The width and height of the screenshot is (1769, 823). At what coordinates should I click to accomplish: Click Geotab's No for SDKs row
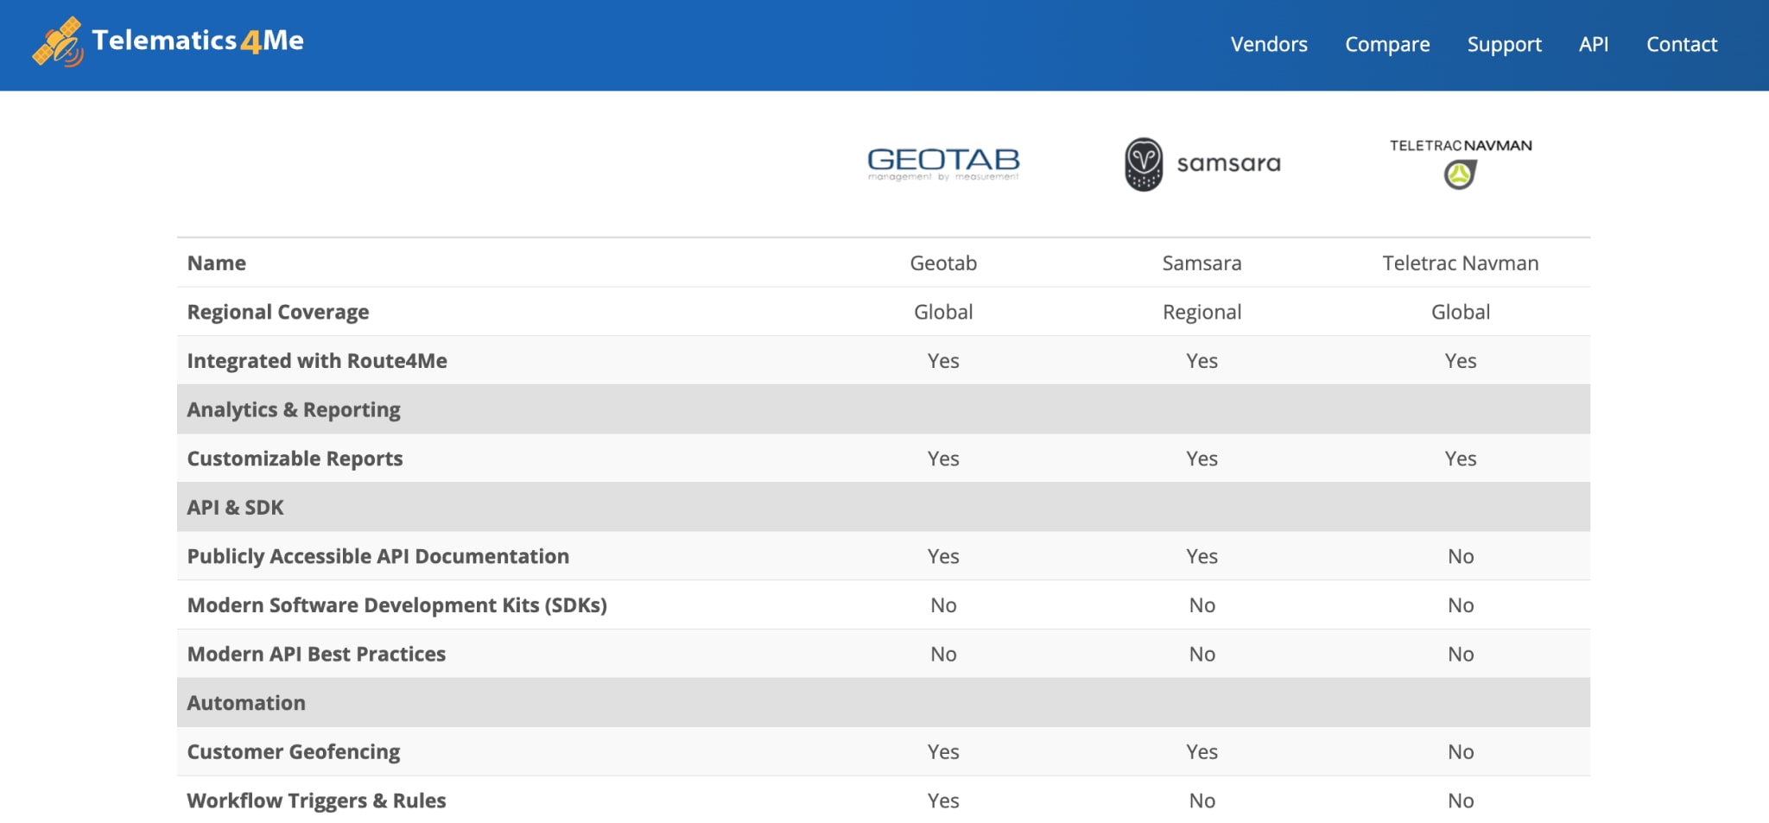point(943,605)
